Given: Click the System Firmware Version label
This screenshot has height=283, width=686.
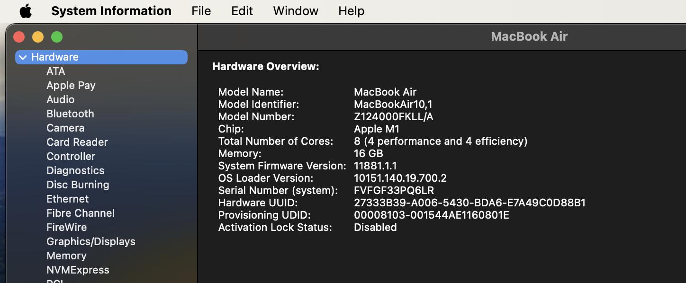Looking at the screenshot, I should click(282, 166).
